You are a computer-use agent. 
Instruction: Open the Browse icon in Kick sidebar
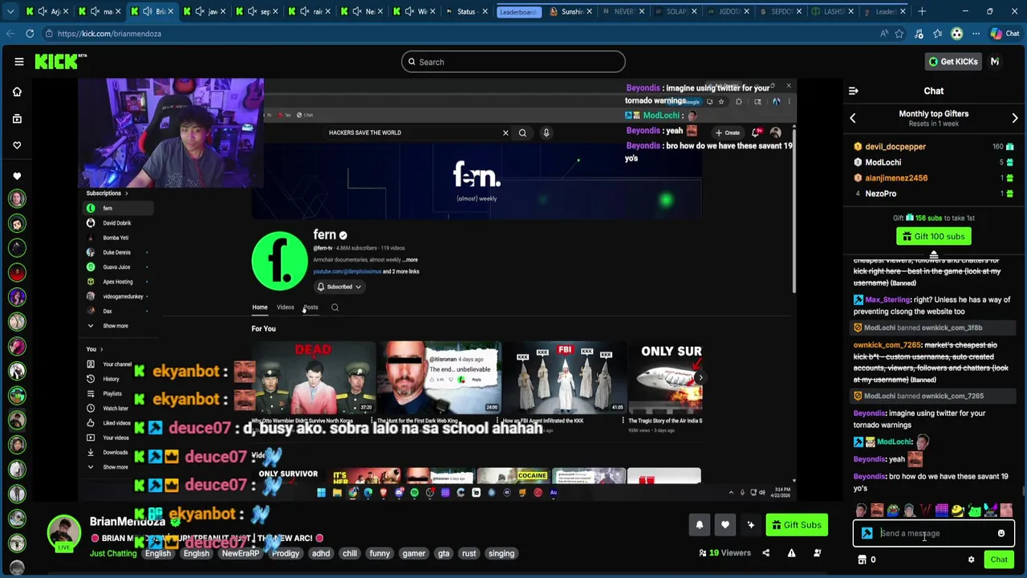tap(17, 119)
